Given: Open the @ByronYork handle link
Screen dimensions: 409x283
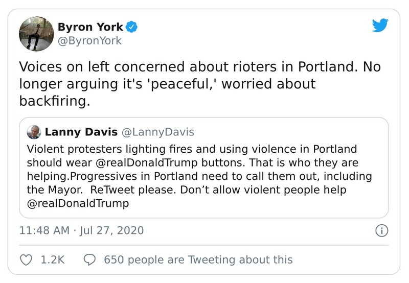Looking at the screenshot, I should click(89, 41).
